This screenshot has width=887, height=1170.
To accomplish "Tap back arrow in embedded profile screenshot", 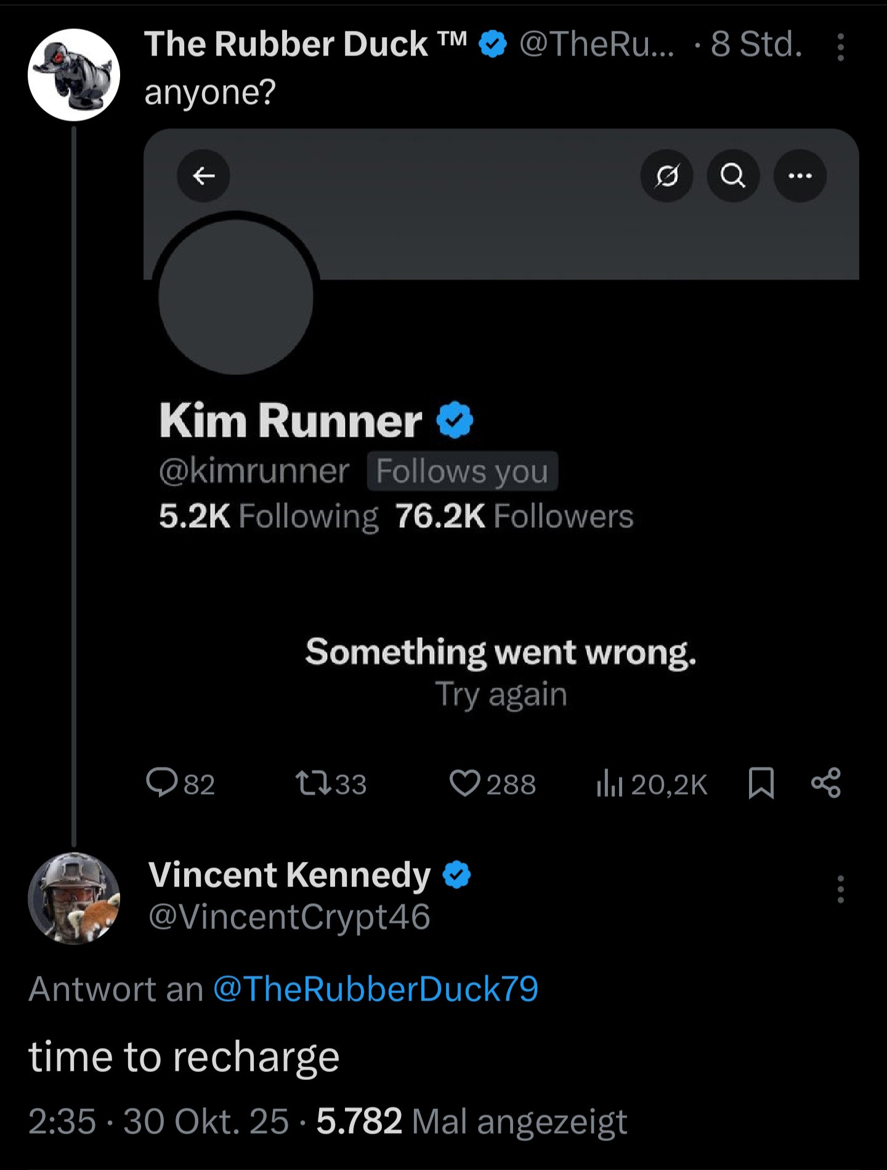I will (x=204, y=176).
